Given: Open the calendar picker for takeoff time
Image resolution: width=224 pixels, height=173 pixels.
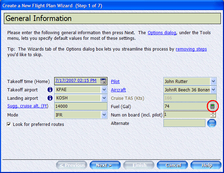Looking at the screenshot, I should [103, 81].
